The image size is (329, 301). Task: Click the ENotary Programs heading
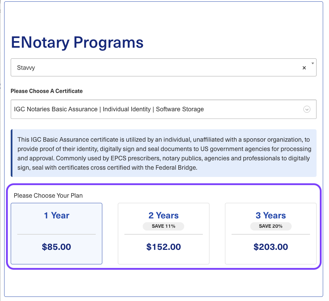pyautogui.click(x=77, y=43)
